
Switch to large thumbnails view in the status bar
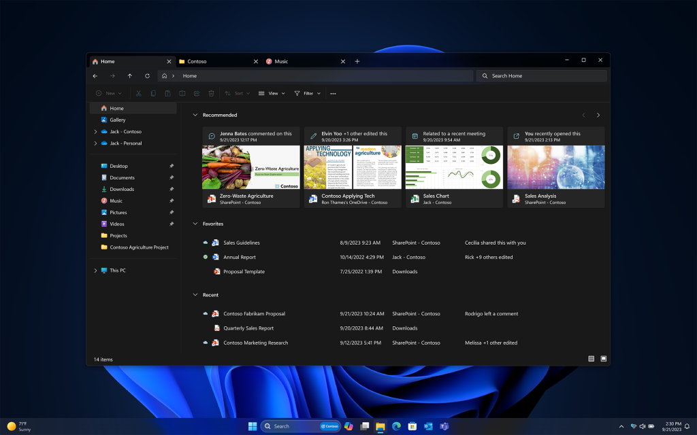[x=602, y=358]
